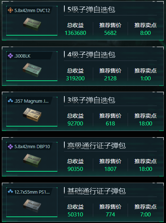
Task: Click recommended price 2128
Action: tap(110, 78)
